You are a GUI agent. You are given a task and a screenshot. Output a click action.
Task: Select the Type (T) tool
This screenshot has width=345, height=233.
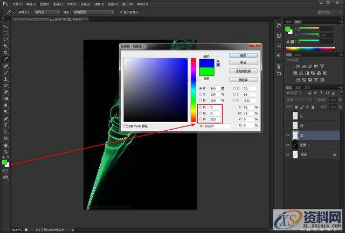click(5, 125)
